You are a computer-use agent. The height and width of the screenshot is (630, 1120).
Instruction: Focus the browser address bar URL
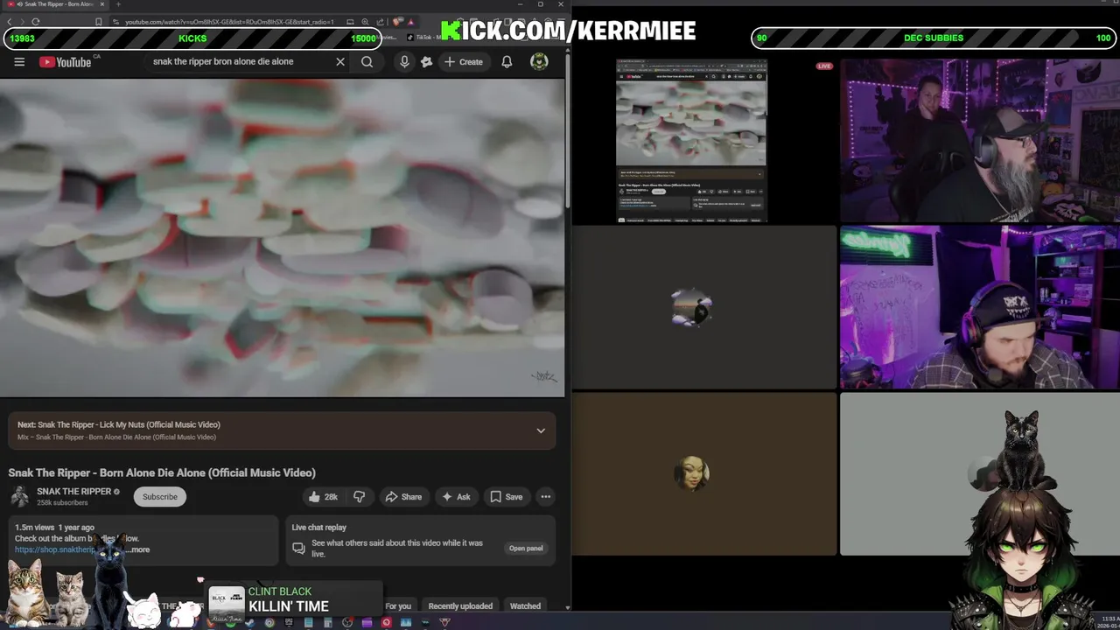pos(229,22)
